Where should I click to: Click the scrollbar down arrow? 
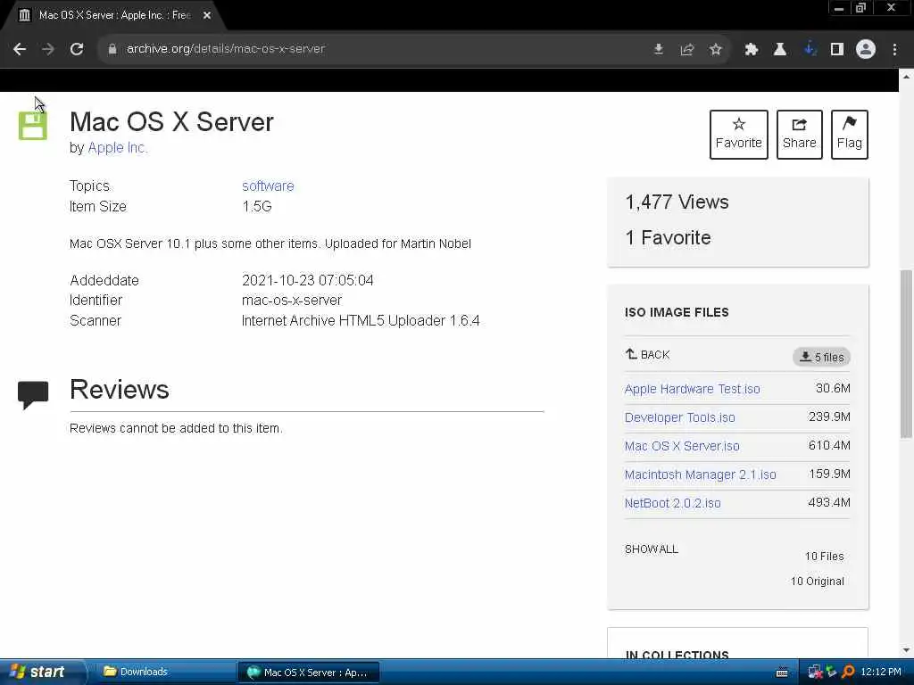click(x=906, y=650)
